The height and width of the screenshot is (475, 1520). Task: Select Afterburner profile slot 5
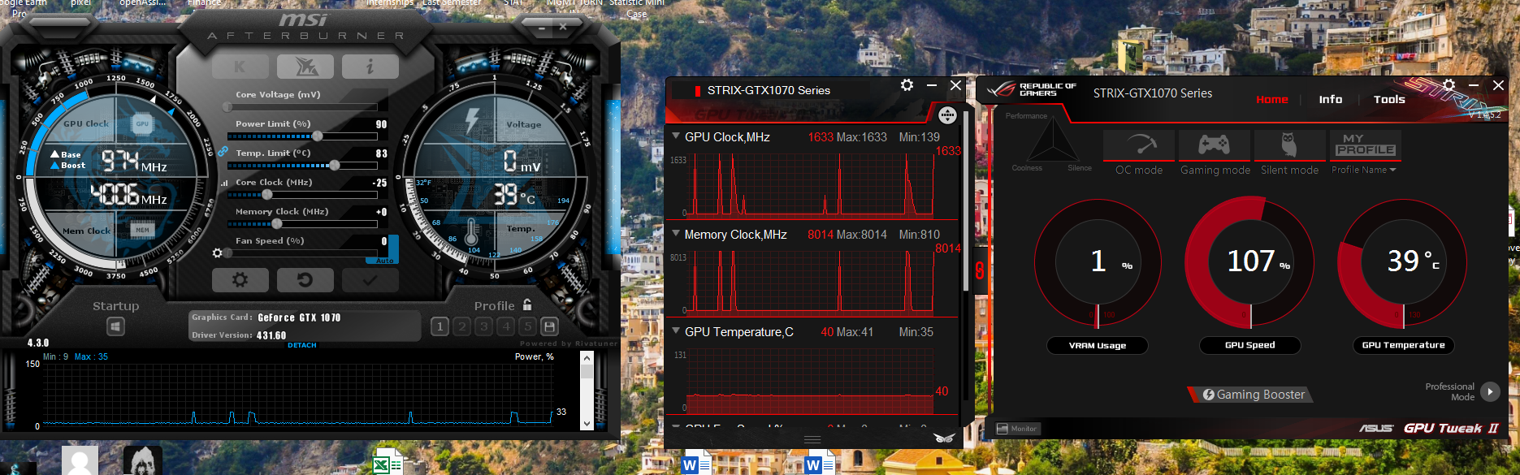point(527,326)
